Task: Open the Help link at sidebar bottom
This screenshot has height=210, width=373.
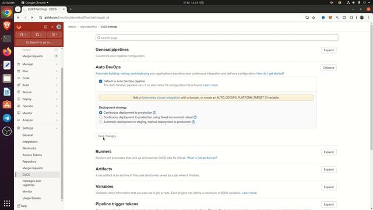Action: click(22, 206)
